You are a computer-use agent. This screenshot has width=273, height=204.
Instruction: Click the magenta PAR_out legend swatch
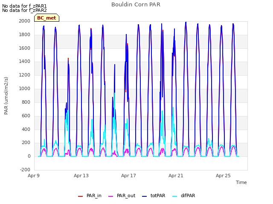(110, 196)
